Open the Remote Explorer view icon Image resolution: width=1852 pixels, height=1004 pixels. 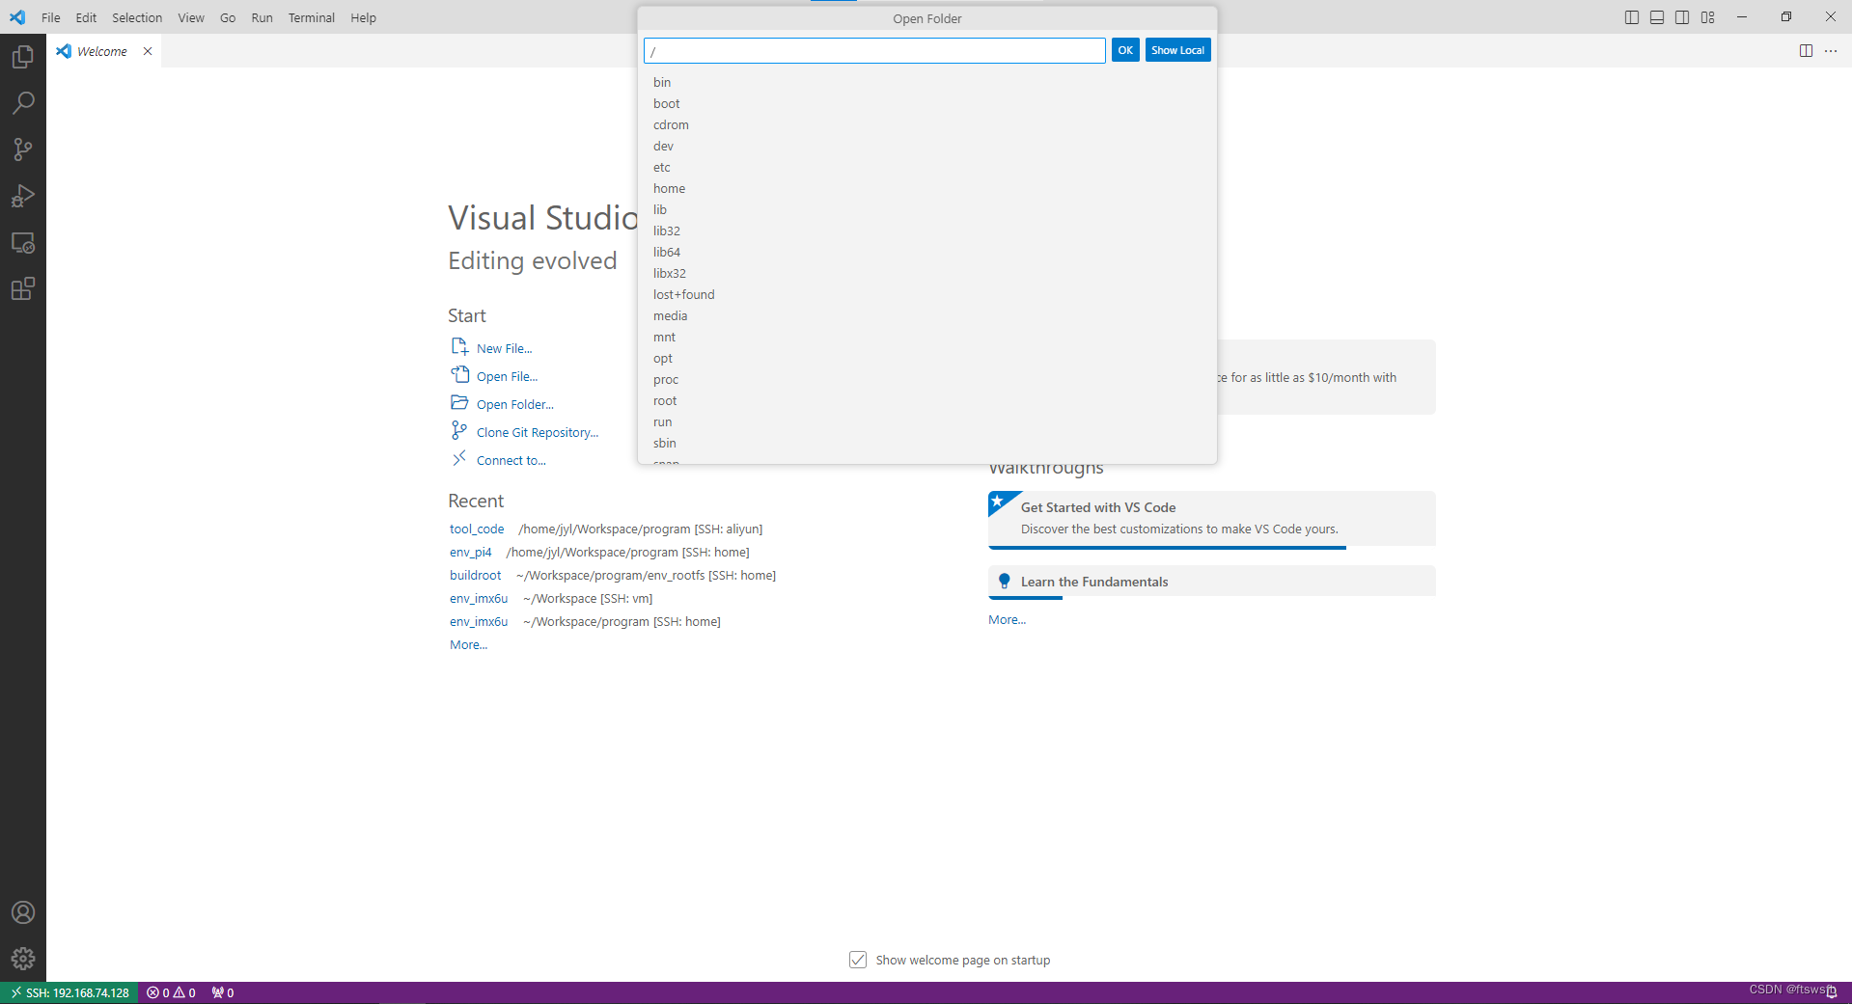[23, 242]
